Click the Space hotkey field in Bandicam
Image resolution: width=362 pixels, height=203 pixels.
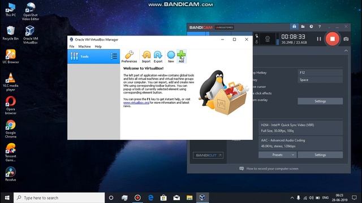coord(320,80)
